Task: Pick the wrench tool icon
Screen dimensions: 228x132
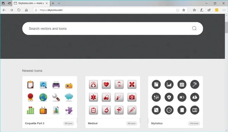Action: (x=56, y=97)
